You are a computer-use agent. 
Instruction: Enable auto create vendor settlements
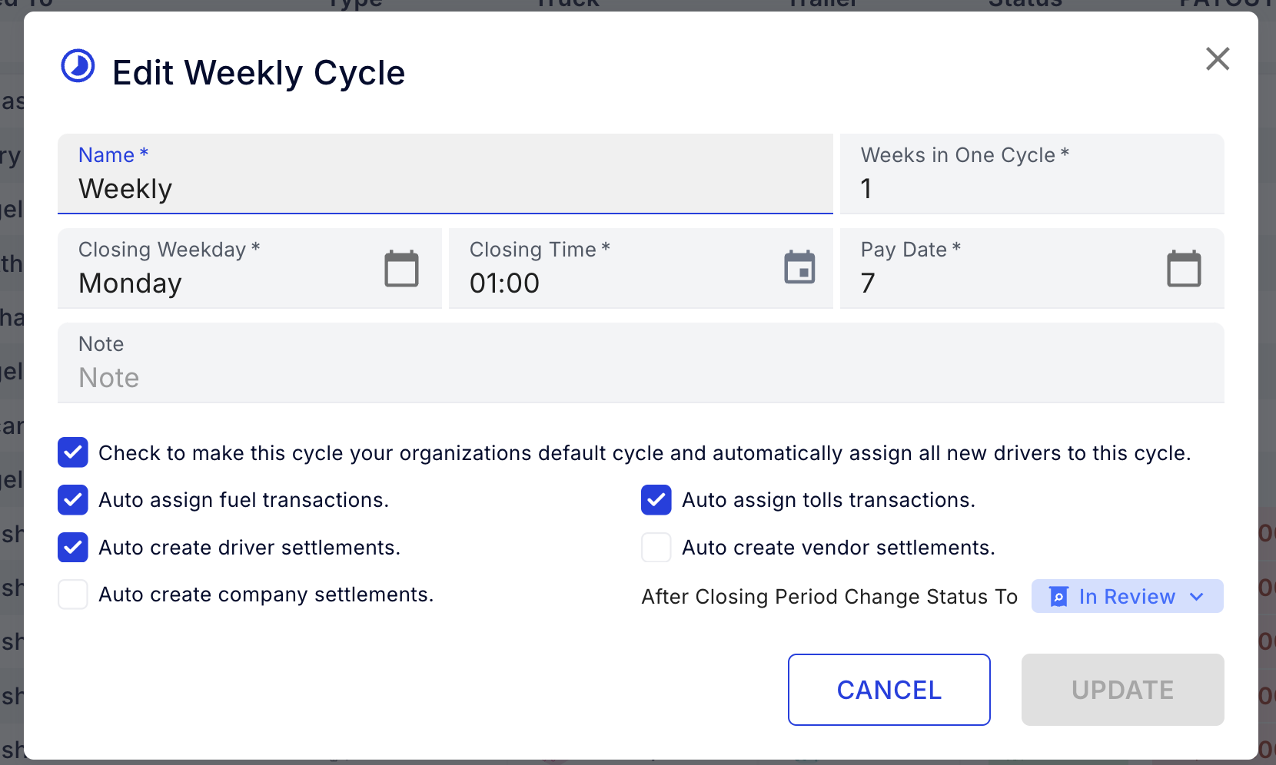click(656, 548)
